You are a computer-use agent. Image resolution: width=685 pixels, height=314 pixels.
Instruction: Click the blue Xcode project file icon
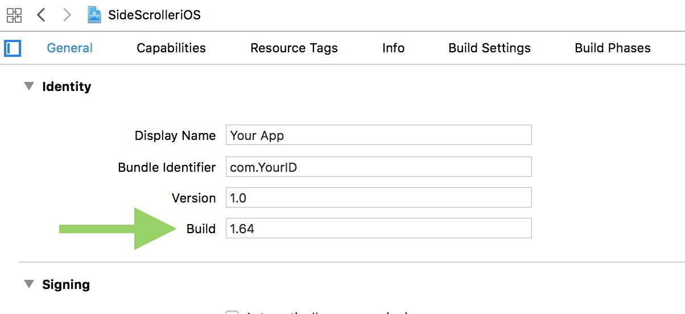tap(94, 15)
